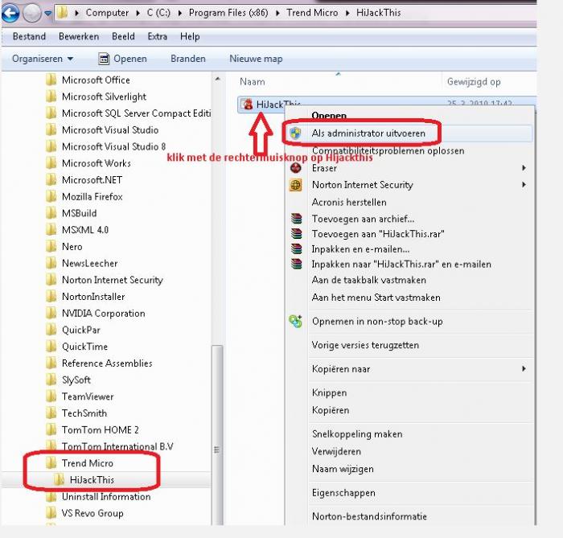Click the NewsLeecher folder icon
Viewport: 563px width, 538px height.
click(51, 263)
